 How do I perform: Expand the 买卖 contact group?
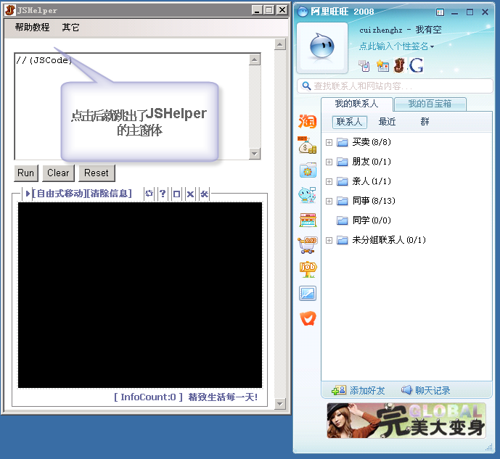click(x=329, y=142)
